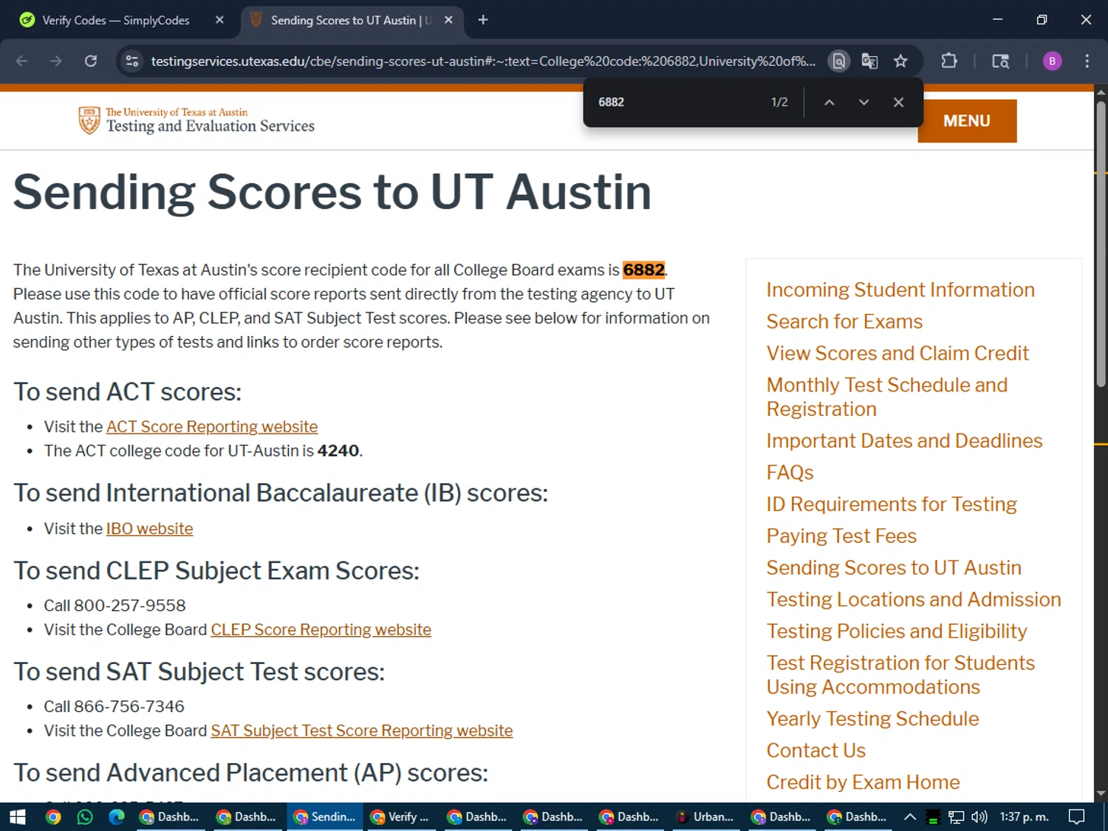Open Chrome from the taskbar
The image size is (1108, 831).
point(53,816)
